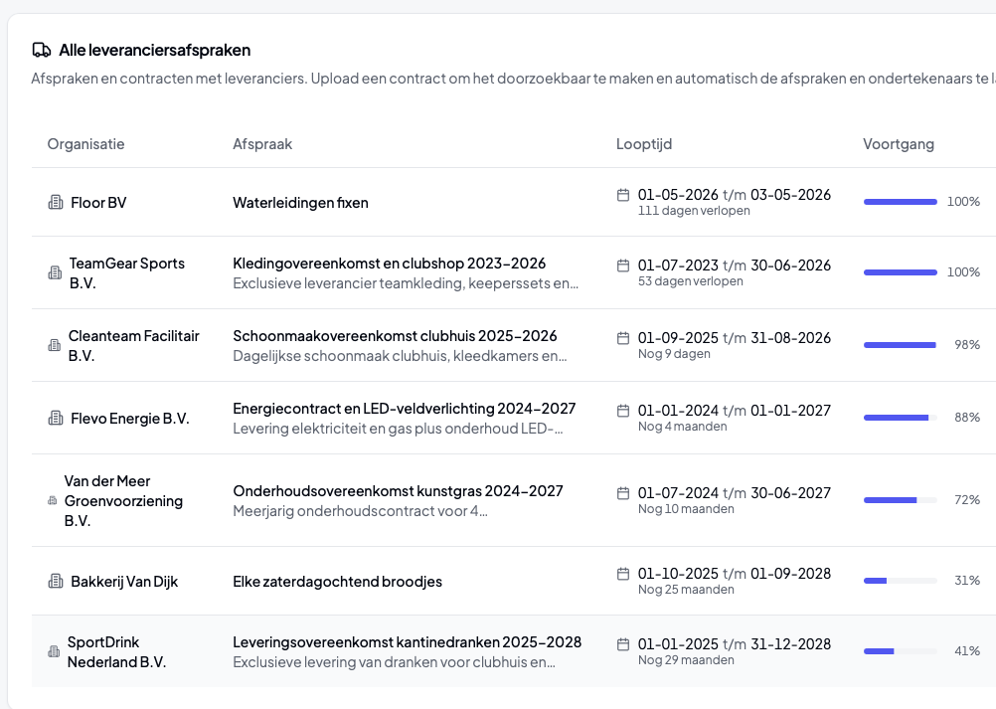Select the Leveringsovereenkomst kantinedranken 2025–2028 row
996x709 pixels.
coord(514,651)
